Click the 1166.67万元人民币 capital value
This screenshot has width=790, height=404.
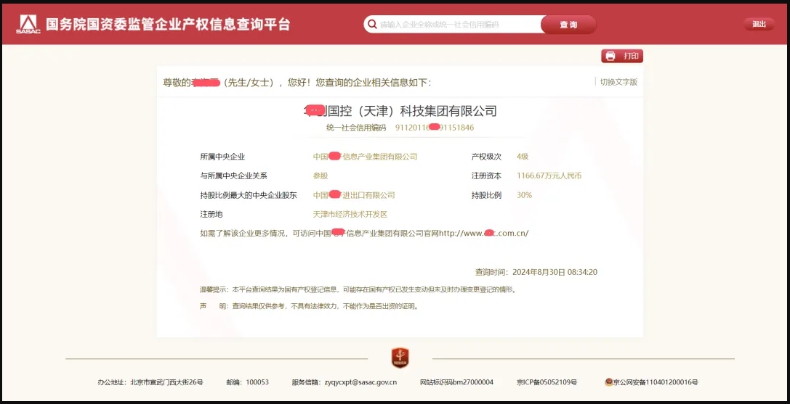(549, 176)
